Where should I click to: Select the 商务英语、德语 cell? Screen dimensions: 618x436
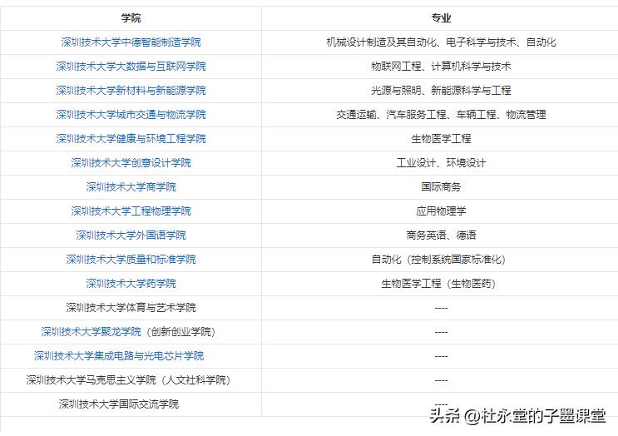coord(441,235)
